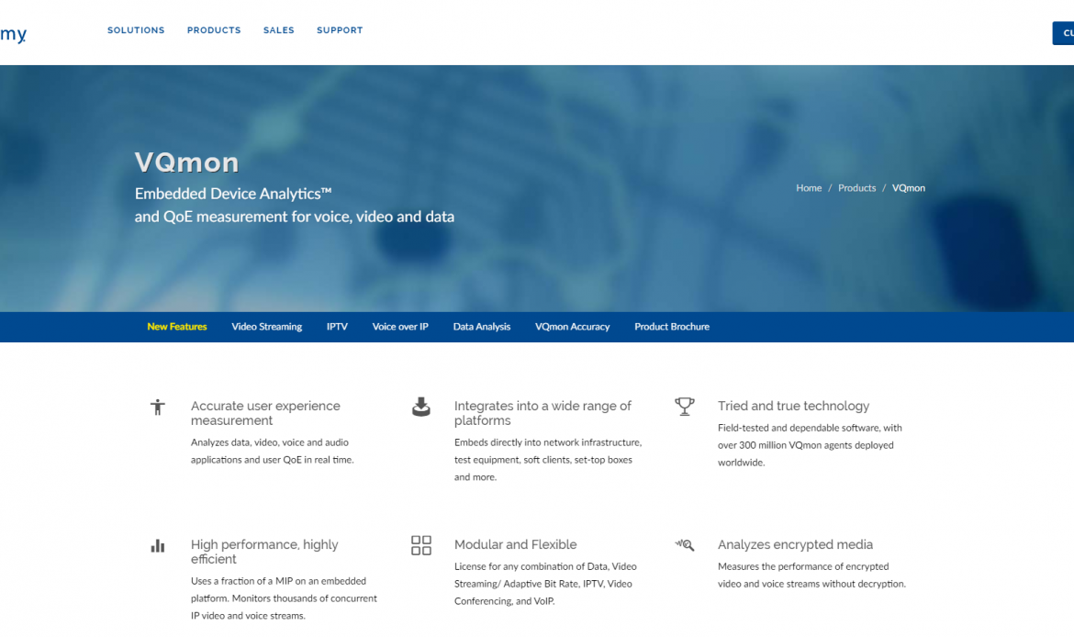1074x637 pixels.
Task: Open the Solutions menu
Action: tap(136, 30)
